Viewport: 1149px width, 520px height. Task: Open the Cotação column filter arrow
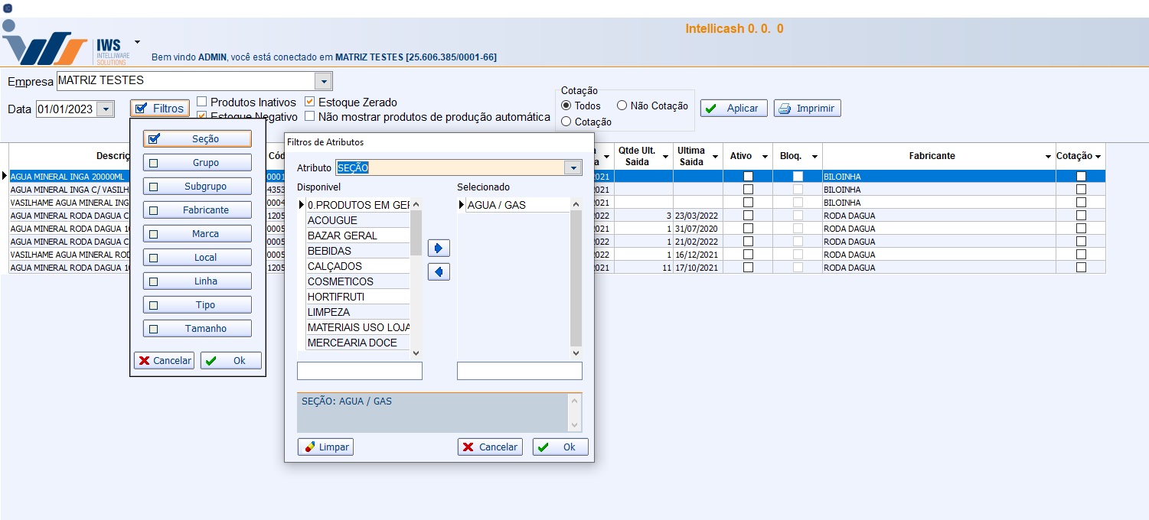[1098, 157]
